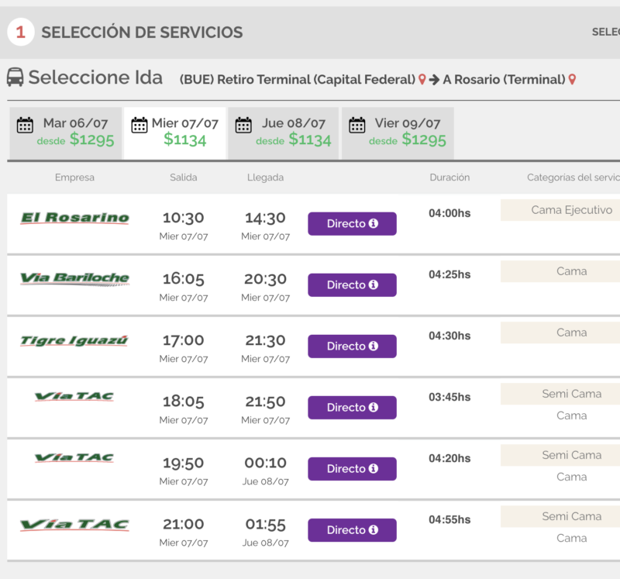Click the Seleccione Ida heading text
Screen dimensions: 620x579
pyautogui.click(x=95, y=77)
